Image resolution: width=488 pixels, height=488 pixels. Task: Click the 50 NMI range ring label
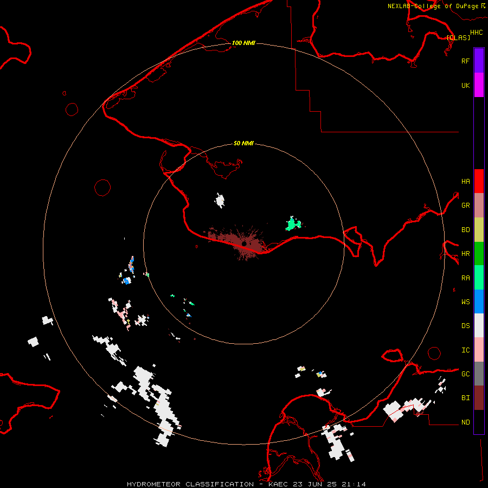[243, 143]
